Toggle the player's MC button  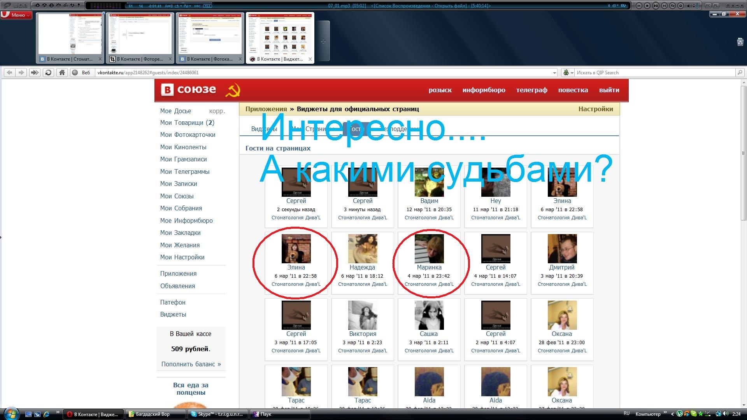tap(708, 6)
